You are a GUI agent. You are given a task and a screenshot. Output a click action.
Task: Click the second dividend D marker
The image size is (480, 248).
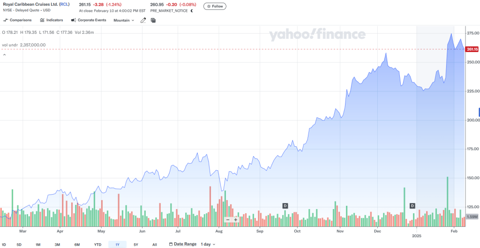(412, 206)
